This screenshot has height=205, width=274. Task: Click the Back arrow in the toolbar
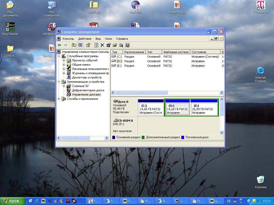point(59,45)
